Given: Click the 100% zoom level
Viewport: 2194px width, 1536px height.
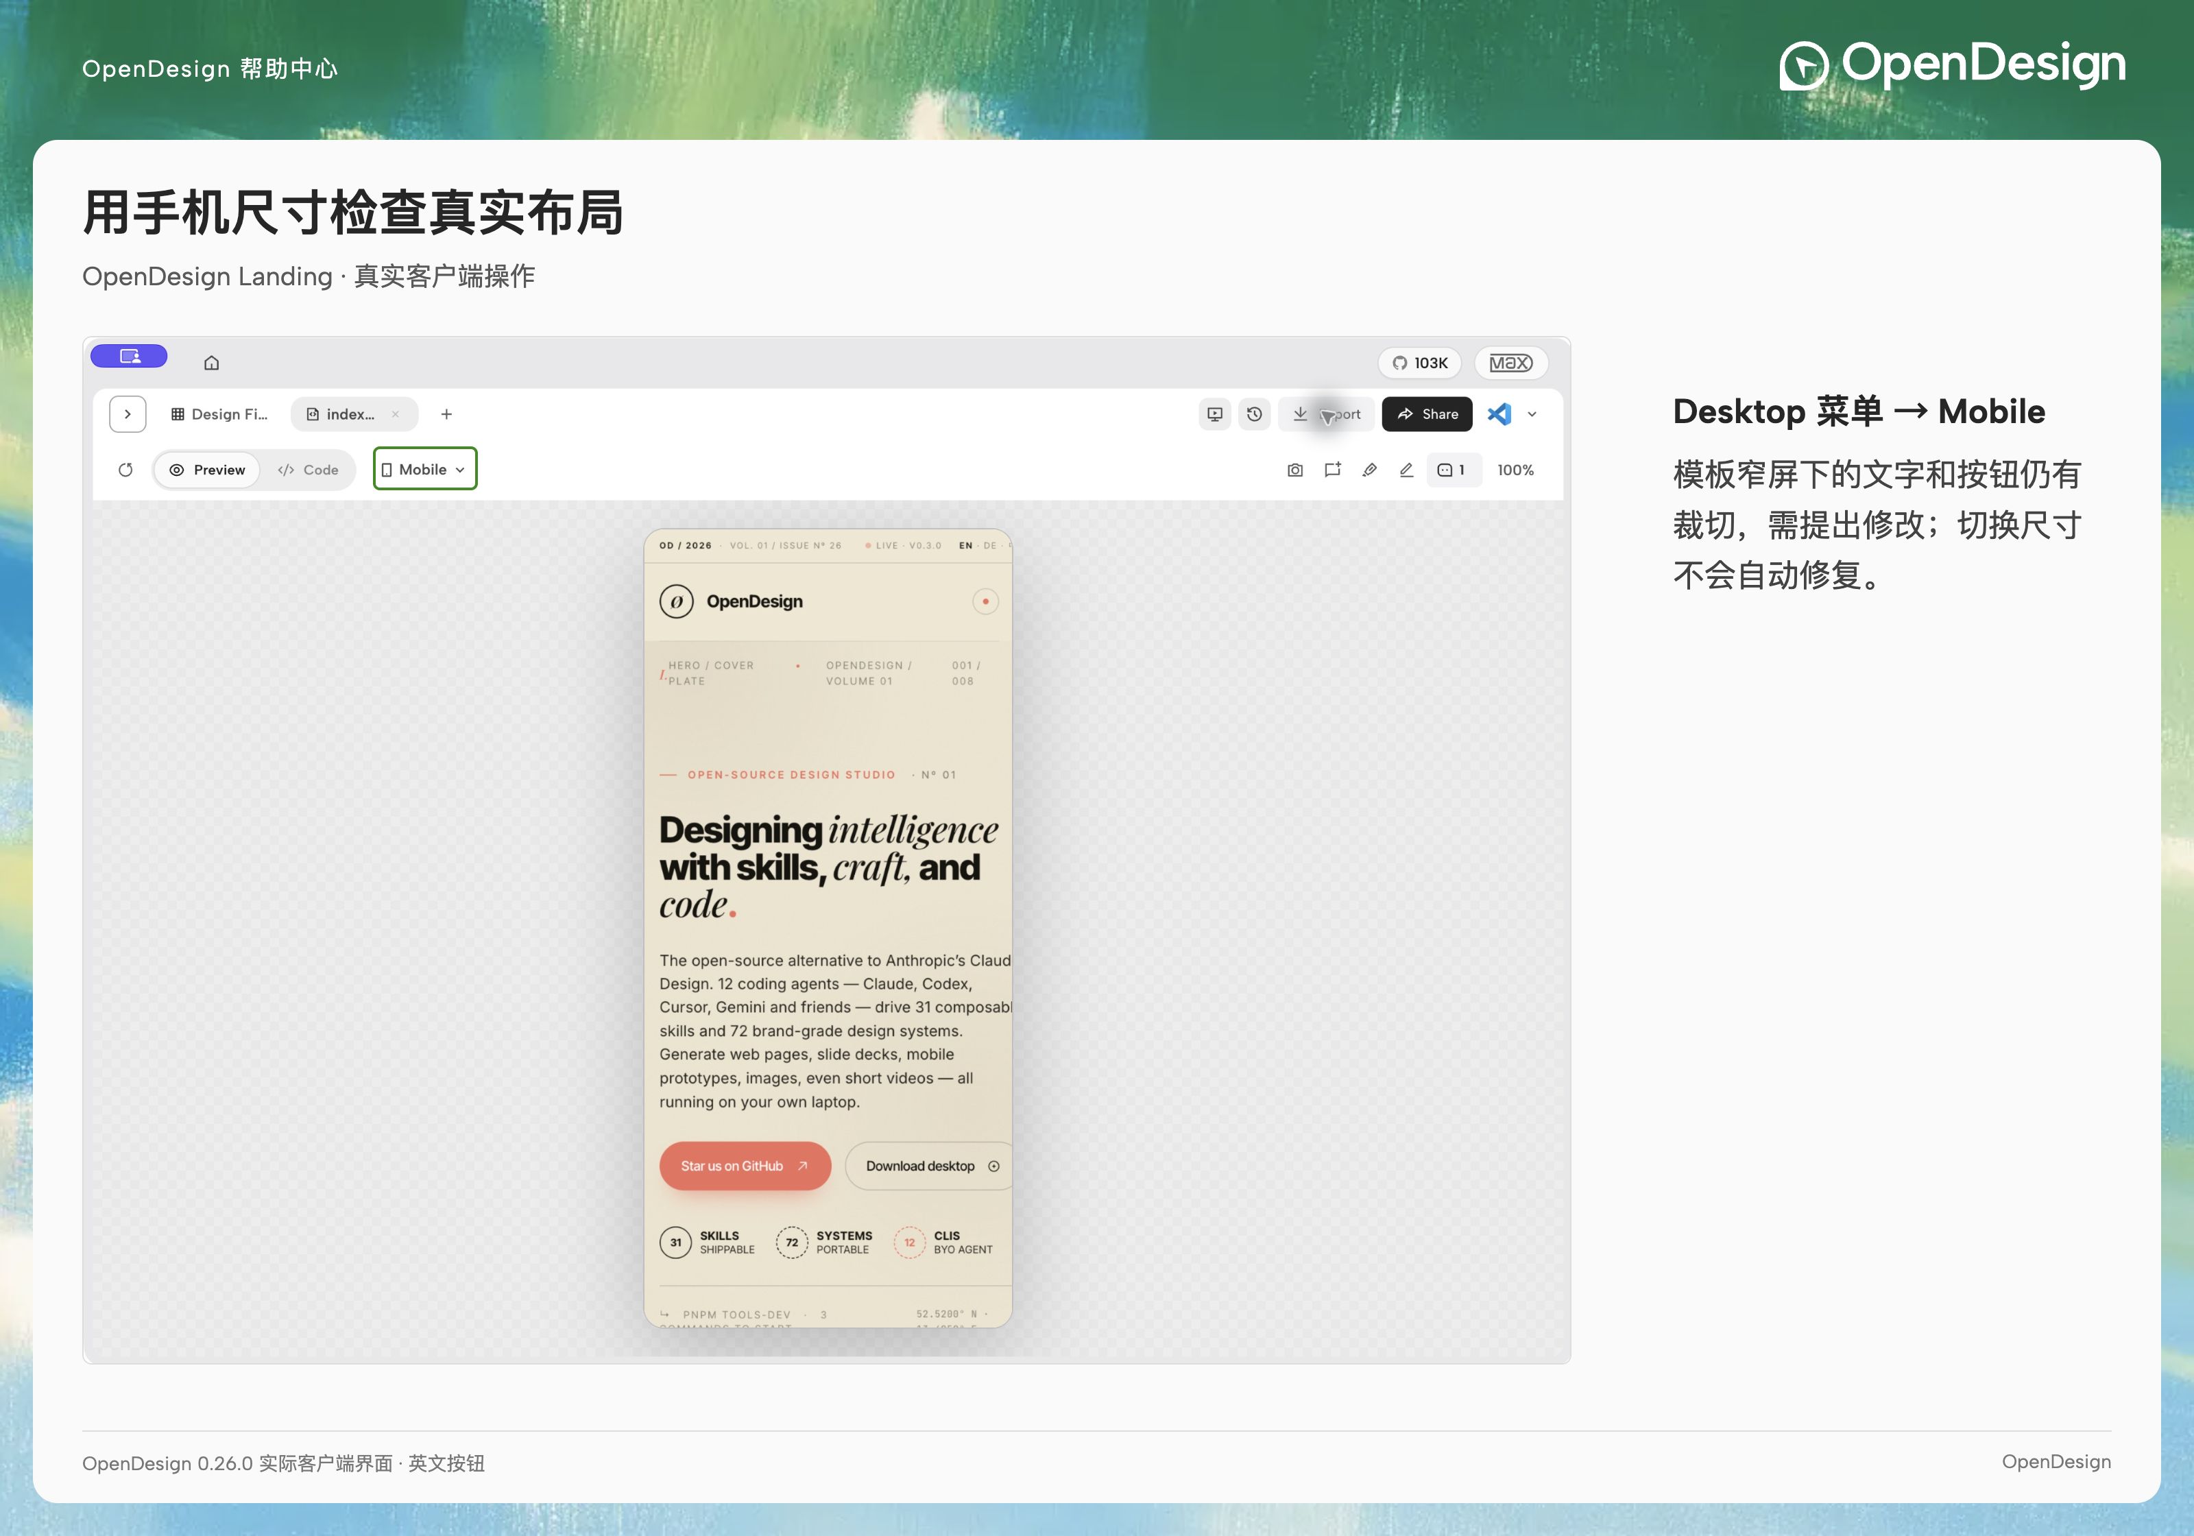Looking at the screenshot, I should (1515, 469).
